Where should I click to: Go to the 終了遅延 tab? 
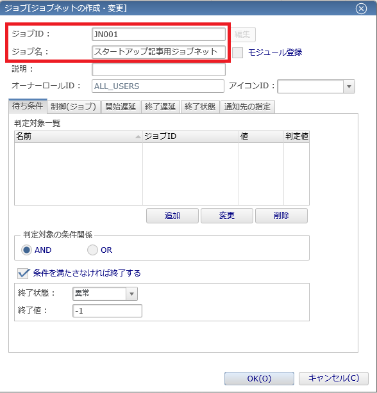[x=160, y=107]
